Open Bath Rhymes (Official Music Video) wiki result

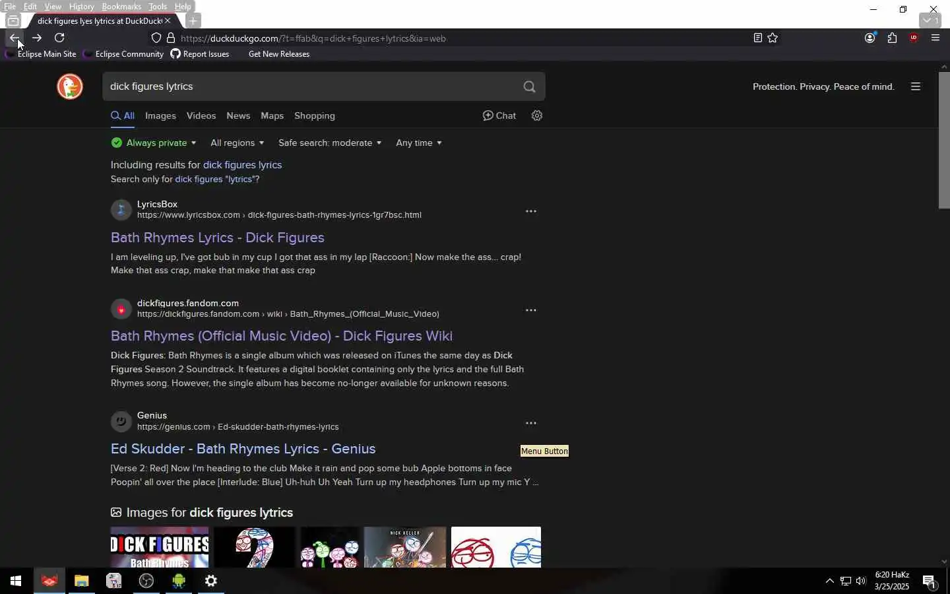coord(282,336)
